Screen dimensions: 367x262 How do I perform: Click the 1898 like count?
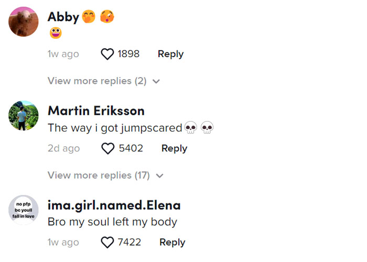coord(128,54)
